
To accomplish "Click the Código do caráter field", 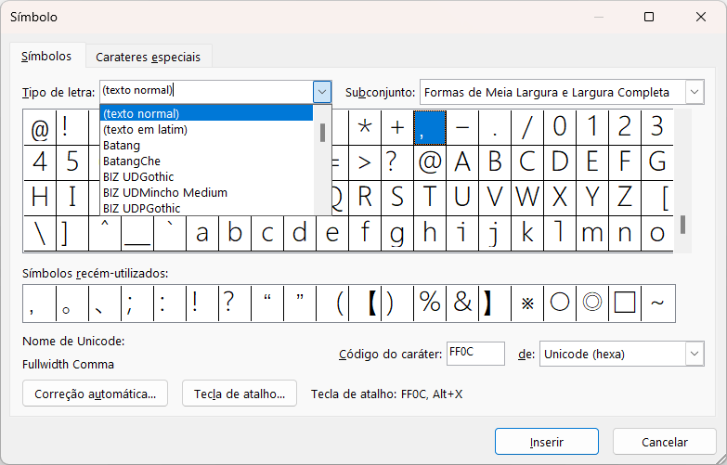I will click(x=475, y=354).
